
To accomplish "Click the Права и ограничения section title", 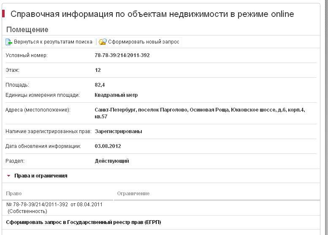I will (41, 176).
